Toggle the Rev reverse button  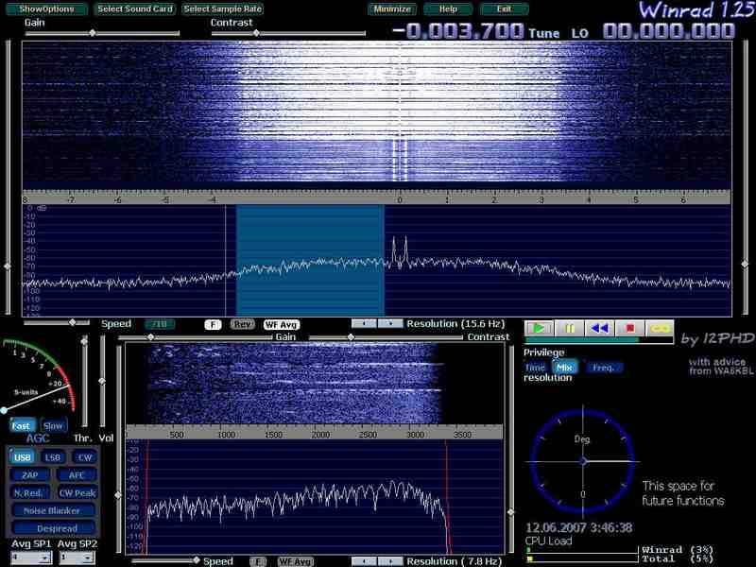(x=243, y=324)
